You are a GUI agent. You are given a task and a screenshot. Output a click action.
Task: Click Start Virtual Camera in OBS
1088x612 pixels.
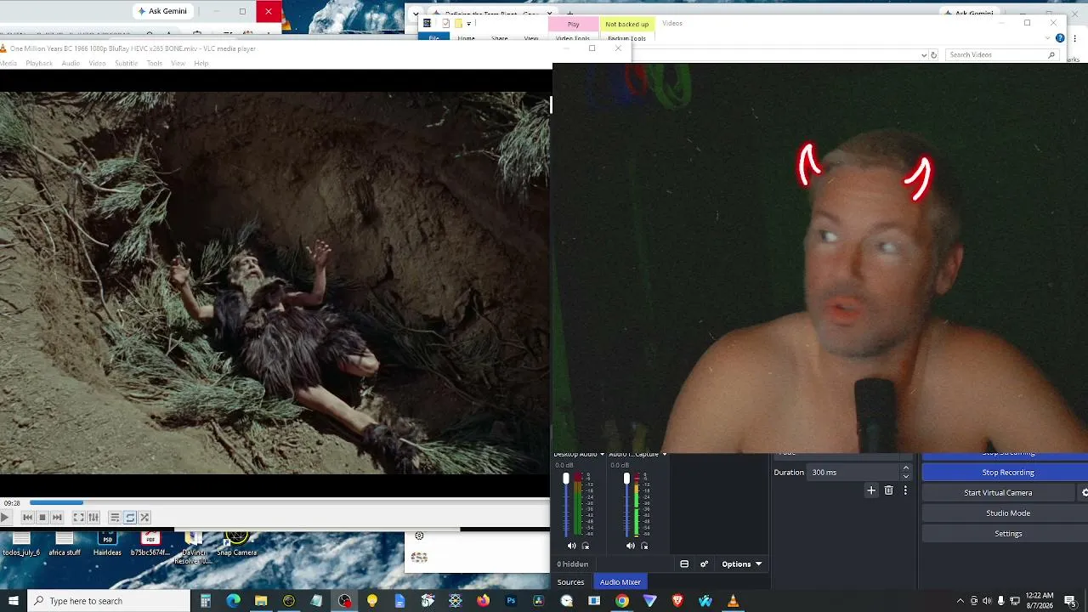(x=998, y=493)
